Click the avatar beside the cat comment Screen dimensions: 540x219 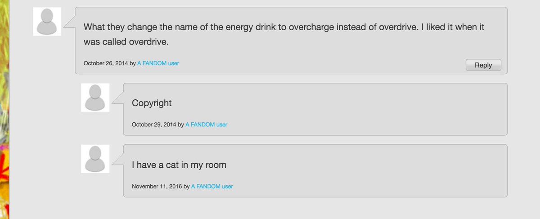[x=95, y=159]
